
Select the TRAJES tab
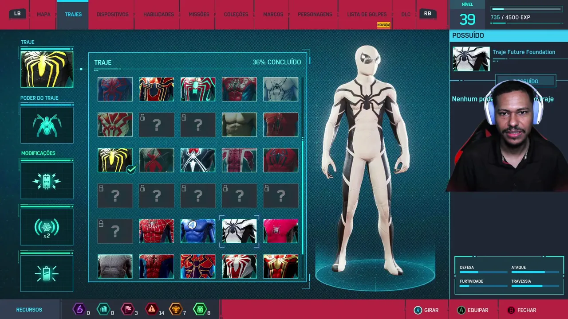tap(73, 14)
